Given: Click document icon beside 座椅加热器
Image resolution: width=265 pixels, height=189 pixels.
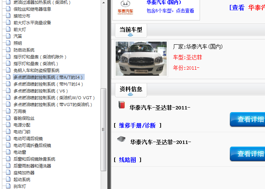Looking at the screenshot, I should [8, 172].
